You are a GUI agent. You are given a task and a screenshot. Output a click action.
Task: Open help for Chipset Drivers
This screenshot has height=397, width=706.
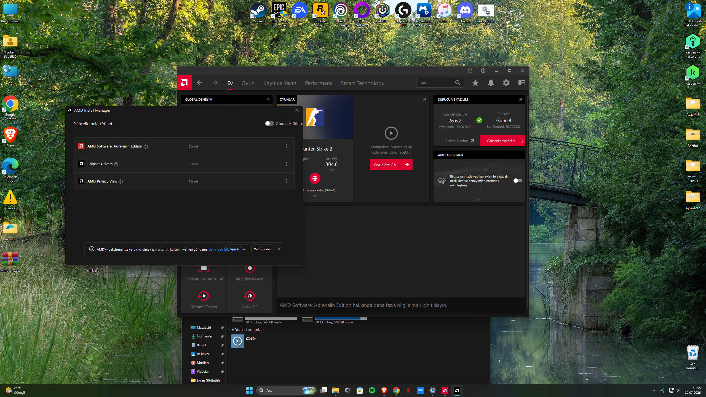tap(116, 164)
